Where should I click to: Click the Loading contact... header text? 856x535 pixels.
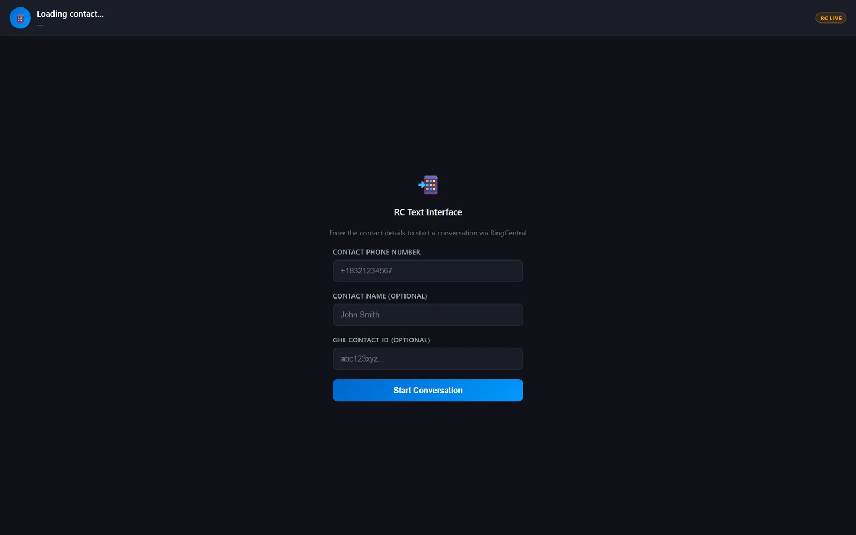point(70,14)
